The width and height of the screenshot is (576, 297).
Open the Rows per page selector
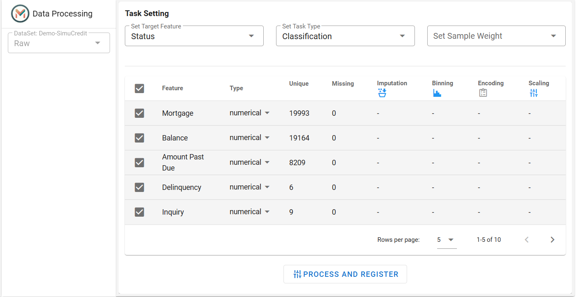[x=447, y=240]
